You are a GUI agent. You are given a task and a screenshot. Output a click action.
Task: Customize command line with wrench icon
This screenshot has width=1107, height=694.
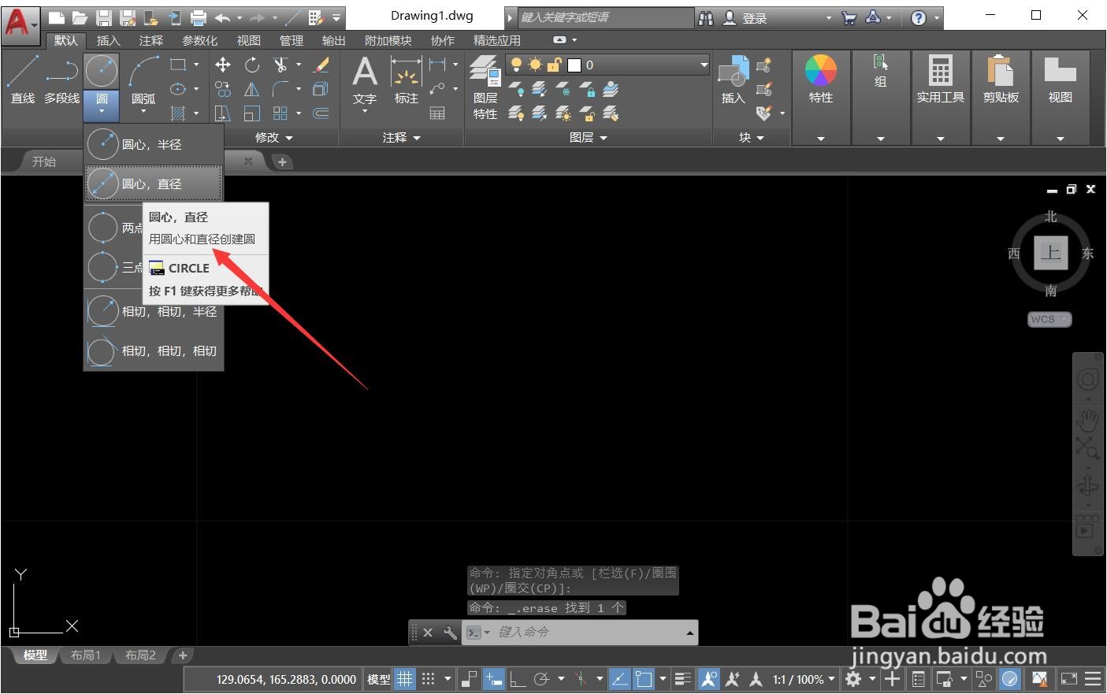[x=450, y=633]
